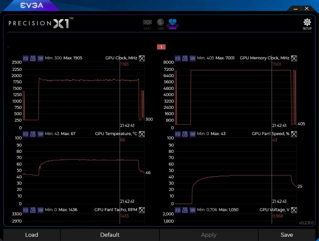Toggle OSD for GPU Memory Clock graph
Image resolution: width=319 pixels, height=241 pixels.
click(x=178, y=58)
